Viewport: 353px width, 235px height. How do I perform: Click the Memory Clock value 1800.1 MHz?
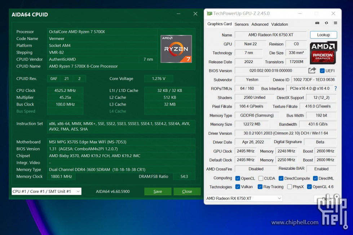click(x=61, y=177)
